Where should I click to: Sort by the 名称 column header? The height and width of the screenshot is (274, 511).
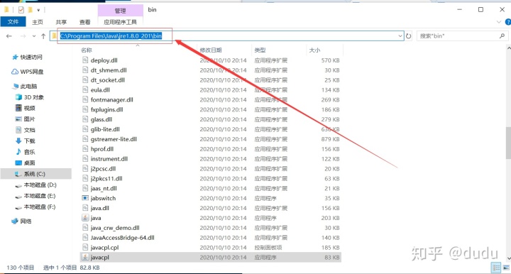pos(87,50)
